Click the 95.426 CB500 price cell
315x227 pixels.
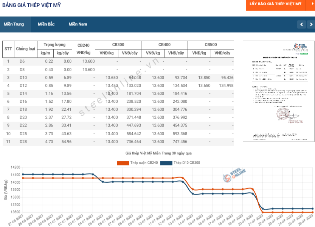[227, 78]
